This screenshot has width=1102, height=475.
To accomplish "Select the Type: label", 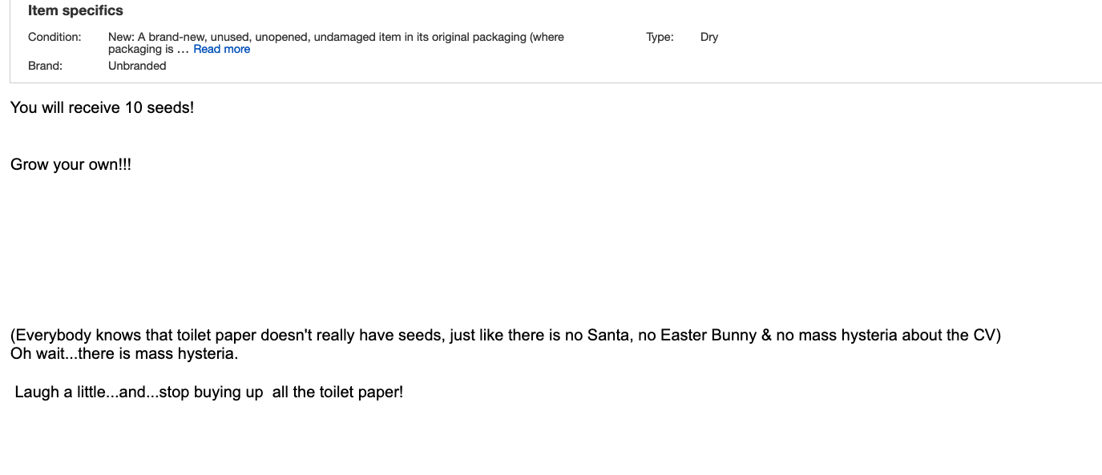I will click(x=660, y=37).
